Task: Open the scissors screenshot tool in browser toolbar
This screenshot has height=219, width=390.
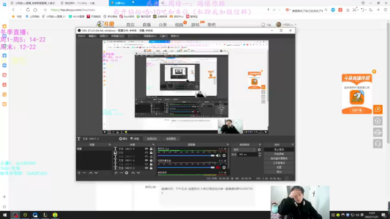Action: coord(354,10)
